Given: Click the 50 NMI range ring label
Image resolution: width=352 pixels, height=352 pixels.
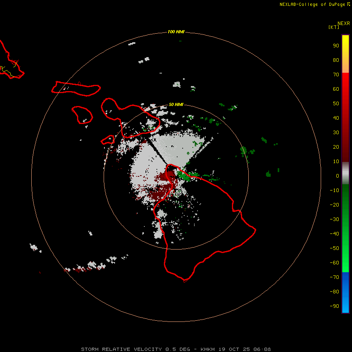Looking at the screenshot, I should (176, 104).
